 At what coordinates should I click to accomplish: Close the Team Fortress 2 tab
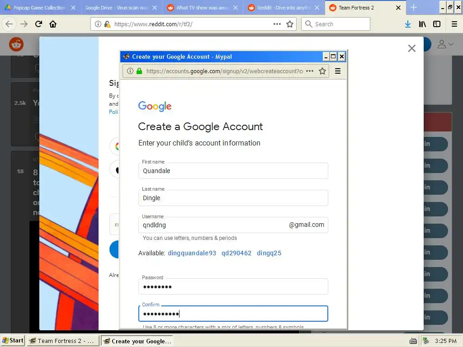click(x=398, y=8)
